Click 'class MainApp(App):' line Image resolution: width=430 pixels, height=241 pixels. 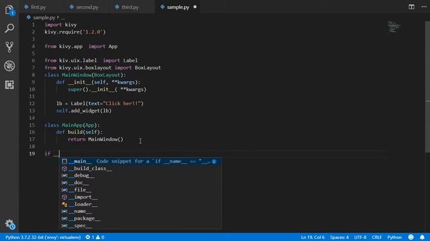pyautogui.click(x=72, y=125)
